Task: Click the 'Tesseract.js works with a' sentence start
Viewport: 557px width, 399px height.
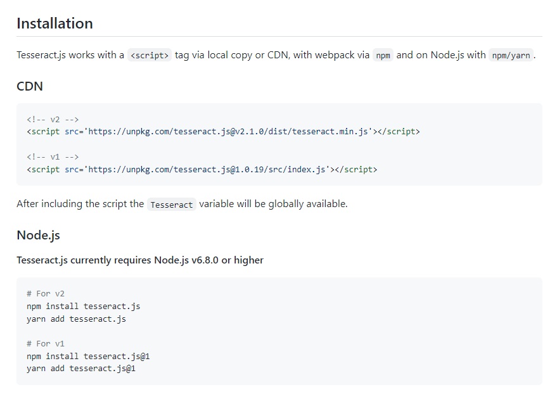Action: coord(70,55)
